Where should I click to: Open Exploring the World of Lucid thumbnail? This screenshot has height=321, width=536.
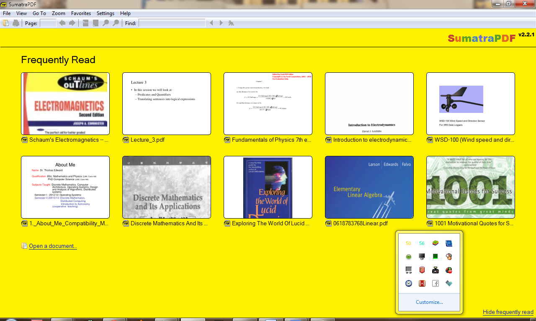click(268, 187)
